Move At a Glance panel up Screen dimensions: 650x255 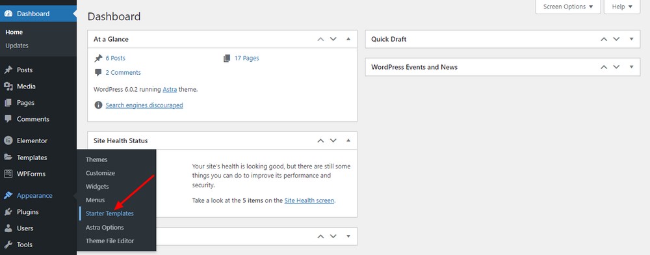coord(320,40)
